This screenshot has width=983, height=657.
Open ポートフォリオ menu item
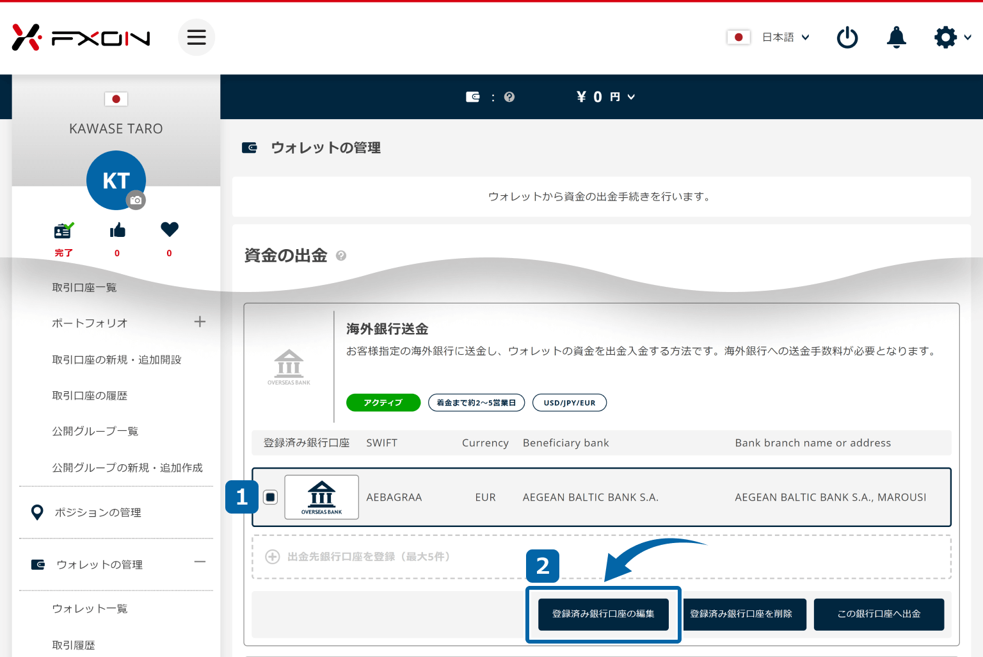tap(90, 323)
